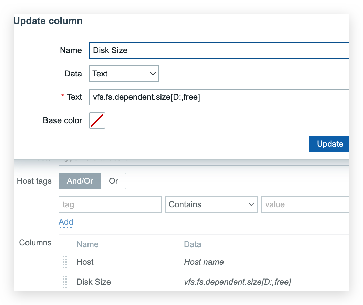Expand the Contains operator dropdown
Screen dimensions: 363x305
pyautogui.click(x=211, y=204)
